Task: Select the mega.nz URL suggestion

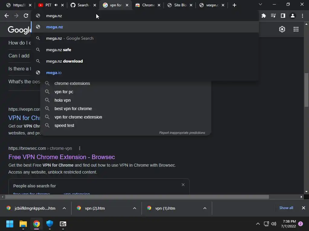Action: click(145, 27)
